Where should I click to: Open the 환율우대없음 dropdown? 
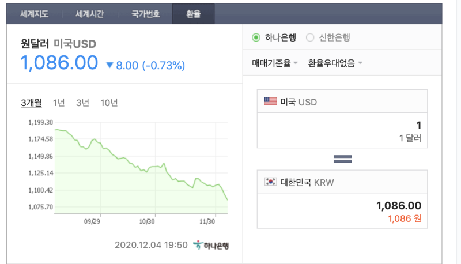(x=335, y=63)
